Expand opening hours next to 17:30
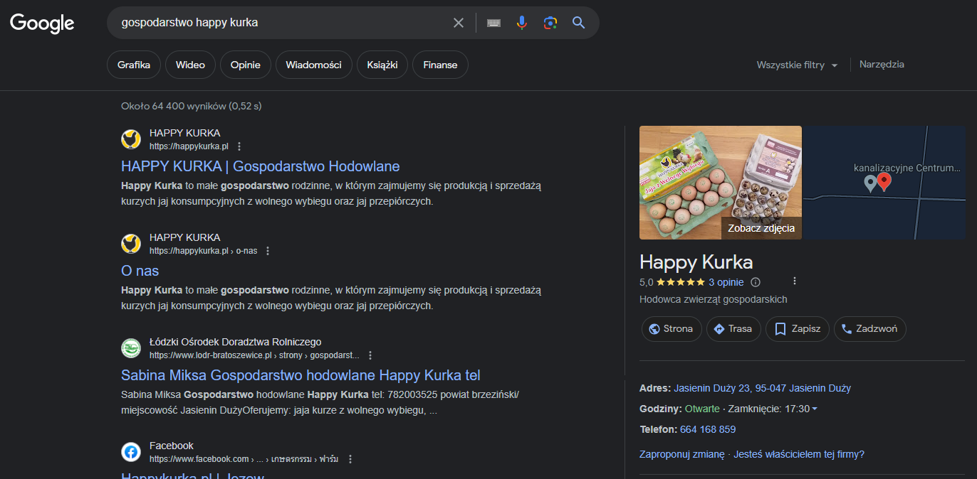The image size is (977, 479). tap(815, 409)
